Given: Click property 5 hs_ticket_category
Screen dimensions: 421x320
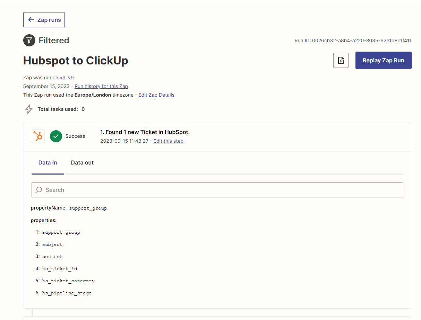Looking at the screenshot, I should [68, 281].
